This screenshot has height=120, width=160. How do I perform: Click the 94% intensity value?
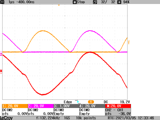point(126,2)
